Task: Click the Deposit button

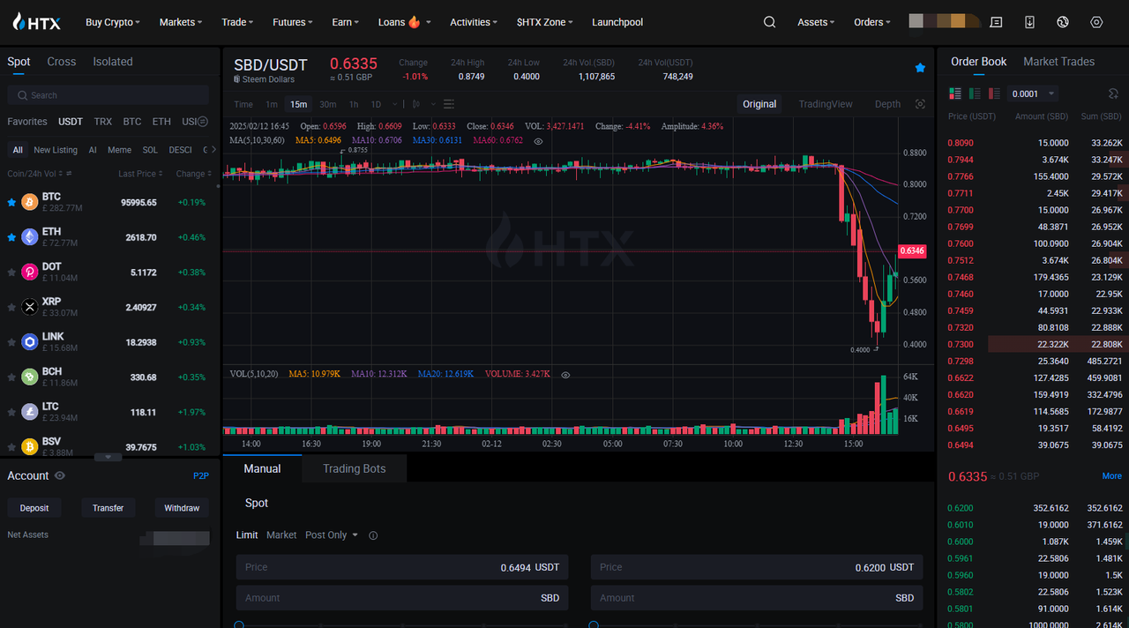Action: [34, 508]
